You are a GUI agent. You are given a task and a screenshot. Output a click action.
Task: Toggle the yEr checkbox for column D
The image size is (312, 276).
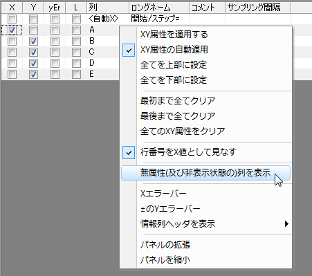coord(55,63)
